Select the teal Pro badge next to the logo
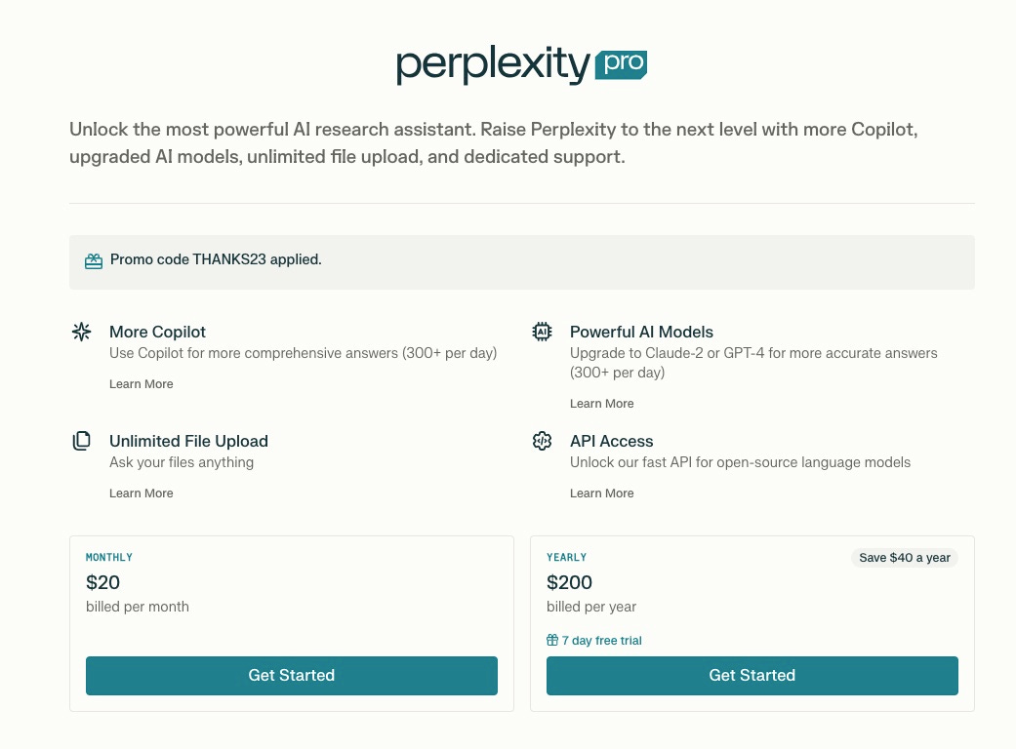The height and width of the screenshot is (749, 1016). (622, 65)
